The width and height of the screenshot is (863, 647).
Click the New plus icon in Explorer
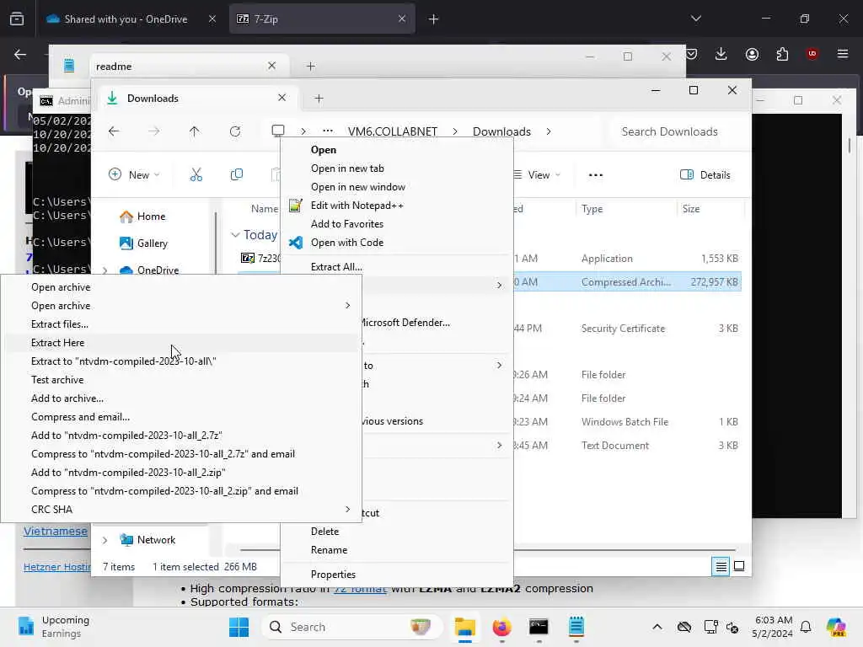click(115, 174)
